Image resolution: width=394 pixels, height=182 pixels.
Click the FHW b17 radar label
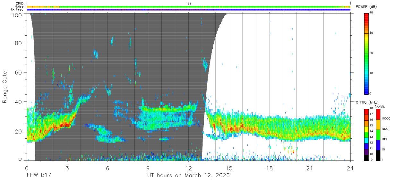39,176
